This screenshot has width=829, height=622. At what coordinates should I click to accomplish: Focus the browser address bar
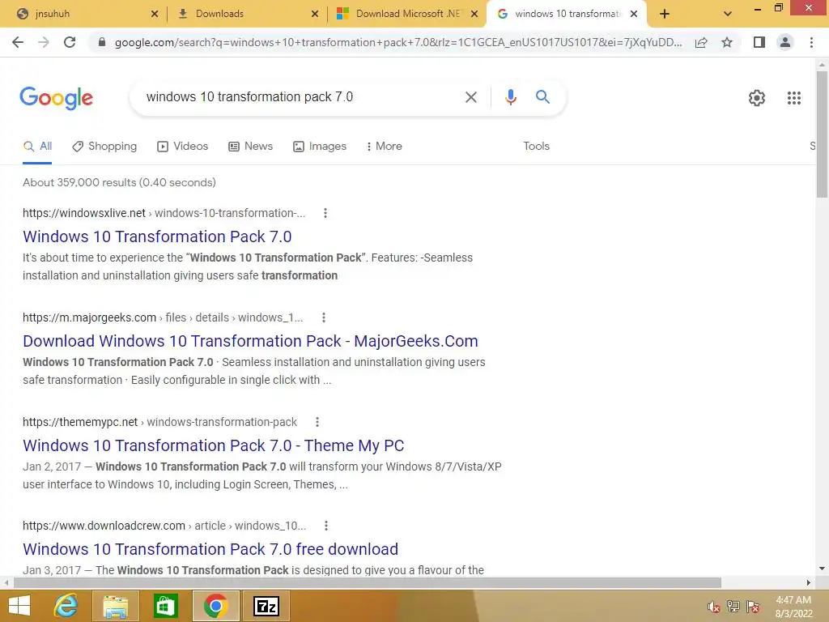[397, 42]
